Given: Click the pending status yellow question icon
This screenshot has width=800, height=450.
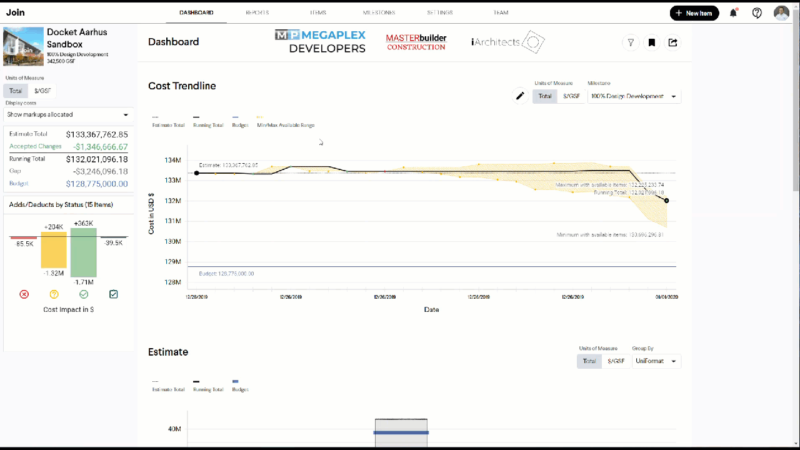Looking at the screenshot, I should click(54, 294).
